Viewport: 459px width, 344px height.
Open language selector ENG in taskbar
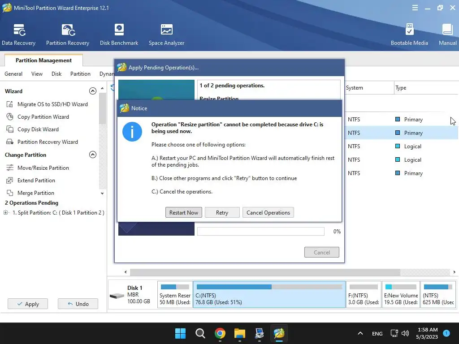377,333
